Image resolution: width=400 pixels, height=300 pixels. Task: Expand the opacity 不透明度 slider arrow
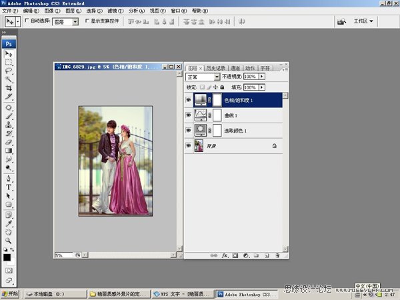[262, 77]
